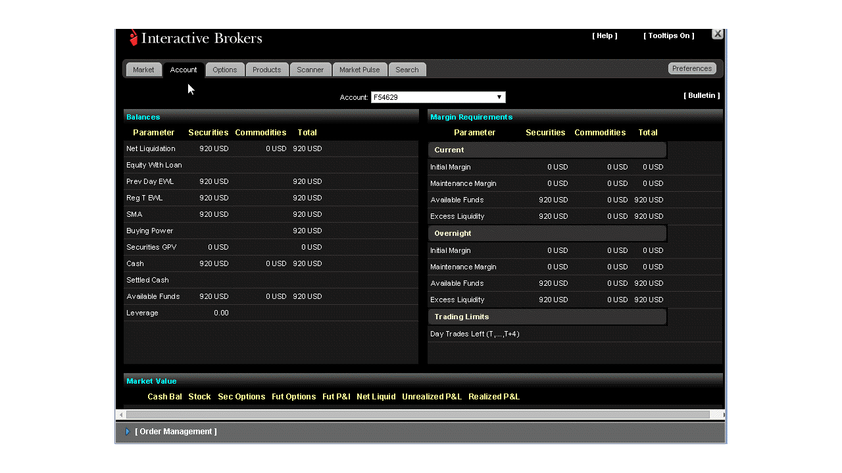
Task: Select the Account tab
Action: click(184, 70)
